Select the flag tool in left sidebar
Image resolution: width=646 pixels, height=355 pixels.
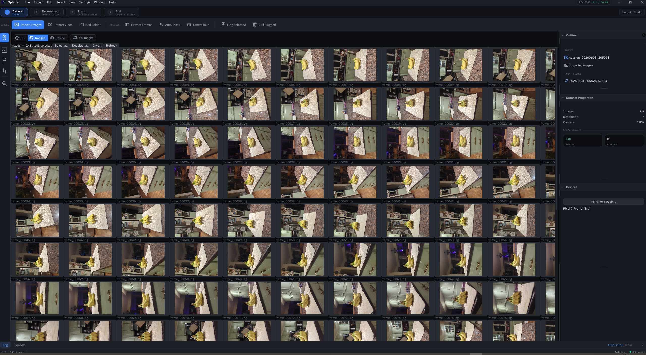pyautogui.click(x=4, y=60)
